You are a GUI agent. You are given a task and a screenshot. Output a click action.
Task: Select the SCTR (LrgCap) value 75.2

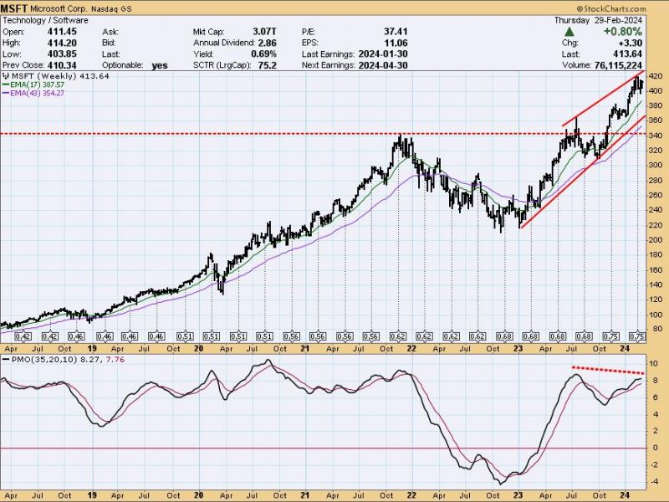click(268, 65)
